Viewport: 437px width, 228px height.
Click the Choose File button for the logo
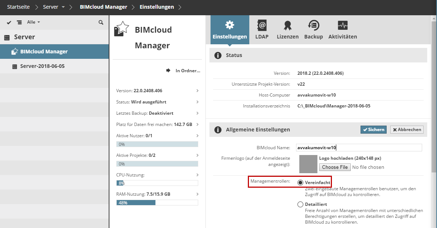tap(334, 167)
